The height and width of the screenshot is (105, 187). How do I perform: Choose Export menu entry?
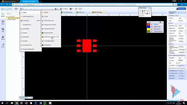point(31,41)
